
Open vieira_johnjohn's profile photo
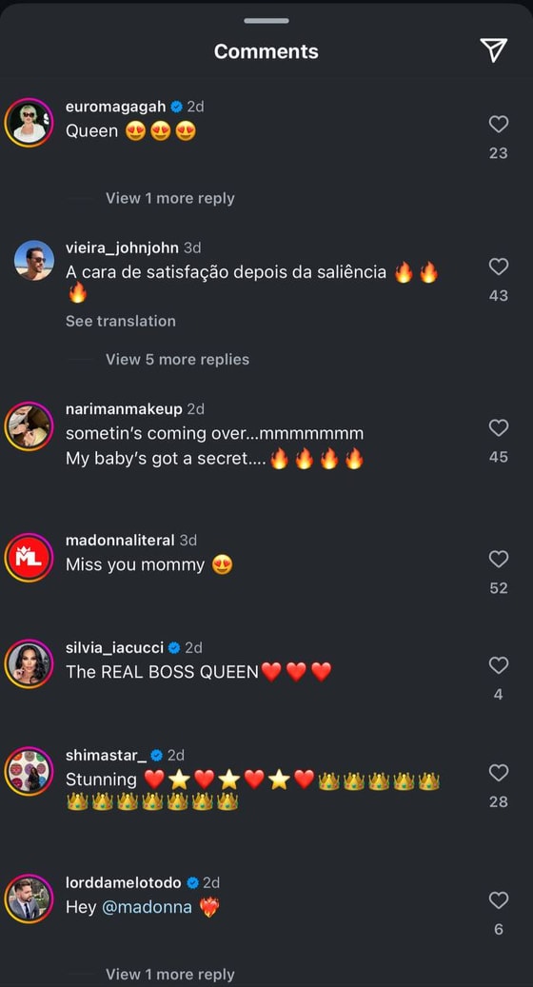(x=34, y=261)
